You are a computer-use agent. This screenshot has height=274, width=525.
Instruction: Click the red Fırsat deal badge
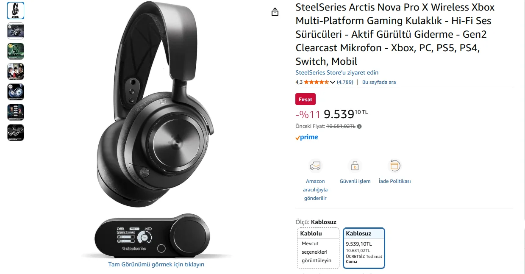coord(305,100)
